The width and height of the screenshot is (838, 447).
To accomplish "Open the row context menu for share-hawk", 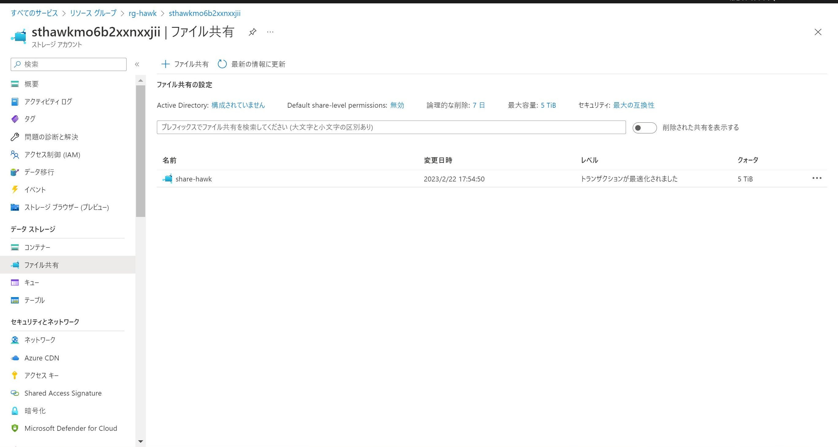I will click(x=817, y=178).
